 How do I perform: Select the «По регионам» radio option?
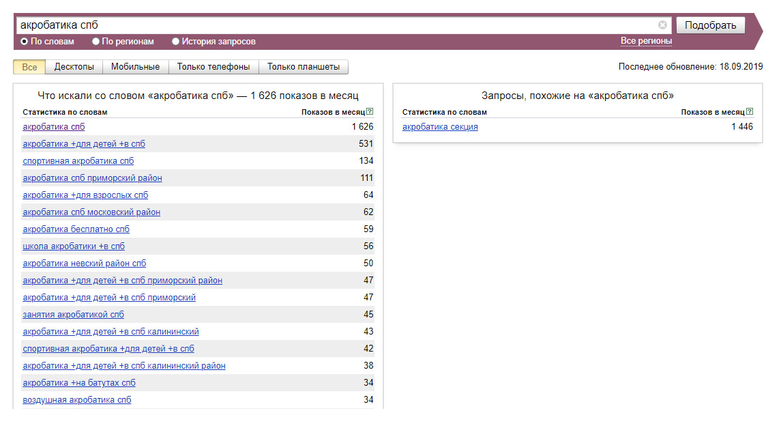[96, 42]
